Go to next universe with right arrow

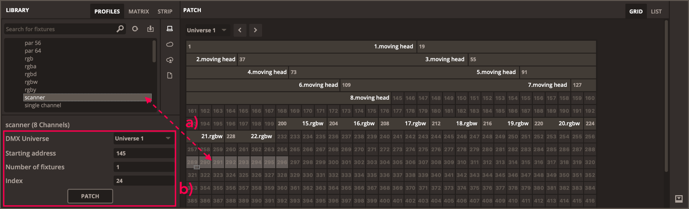point(255,30)
